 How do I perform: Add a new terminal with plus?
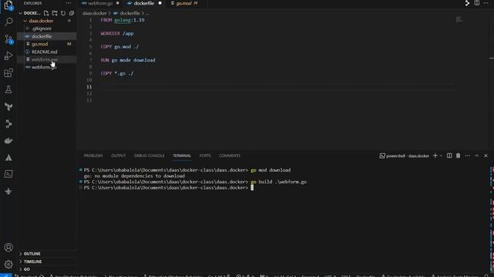[435, 155]
